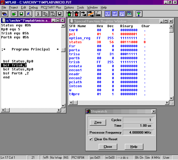Click the green funnel icon in toolbar
178x160 pixels.
pyautogui.click(x=139, y=14)
